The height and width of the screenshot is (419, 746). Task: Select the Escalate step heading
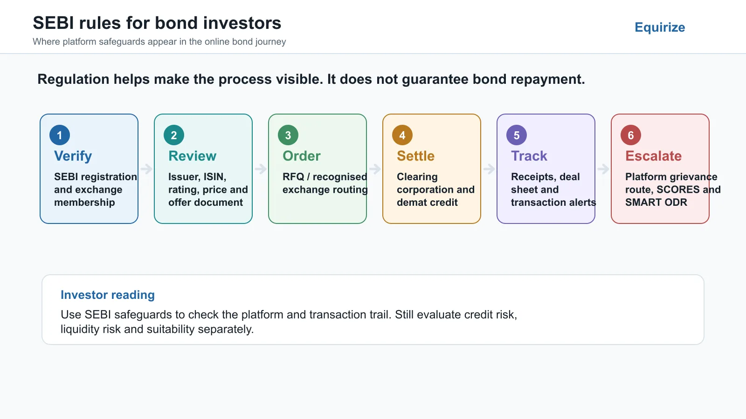653,156
